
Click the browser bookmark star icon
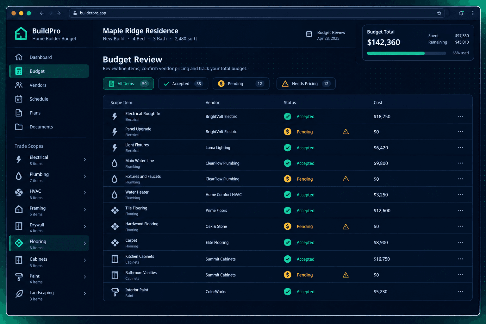coord(439,13)
